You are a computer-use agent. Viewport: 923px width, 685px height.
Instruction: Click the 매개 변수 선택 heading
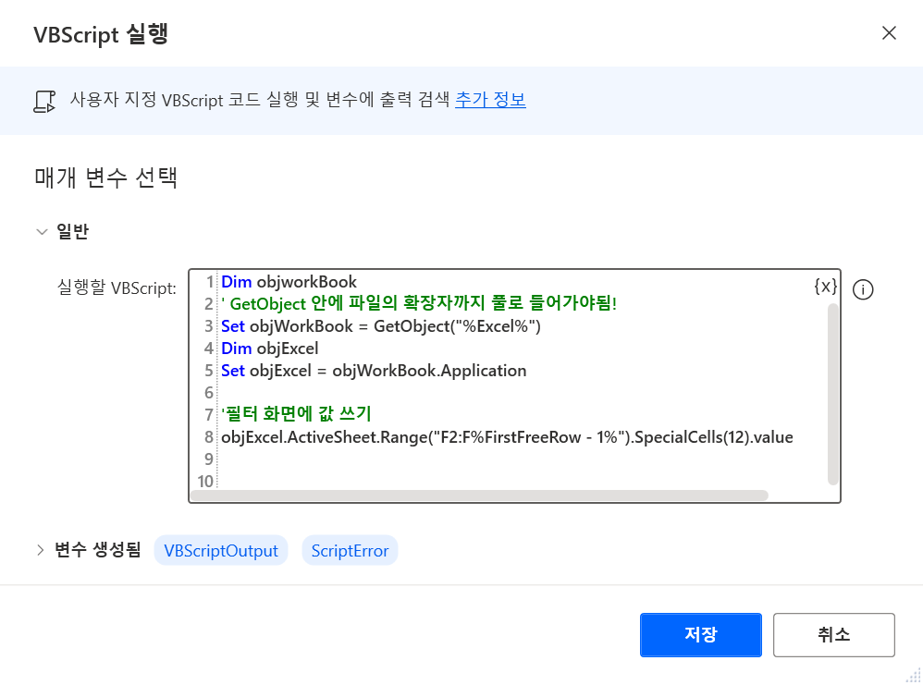tap(106, 177)
